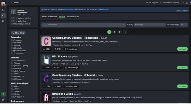This screenshot has width=191, height=104.
Task: Click into the Search shaders field
Action: pos(83,25)
